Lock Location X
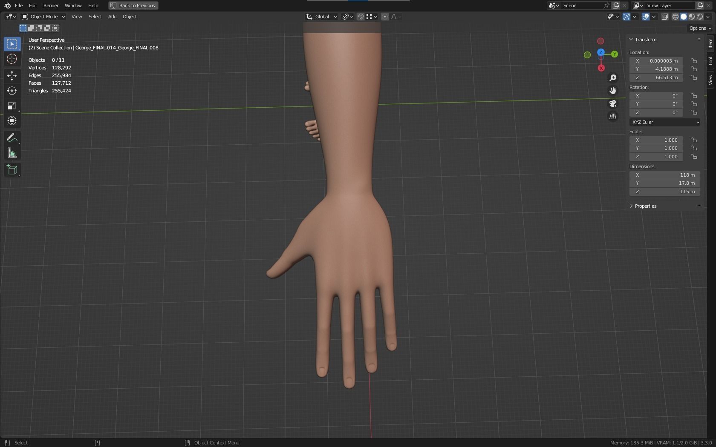This screenshot has height=447, width=716. point(694,61)
